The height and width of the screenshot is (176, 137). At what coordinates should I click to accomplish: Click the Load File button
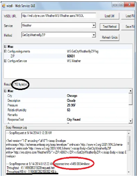tap(128, 16)
